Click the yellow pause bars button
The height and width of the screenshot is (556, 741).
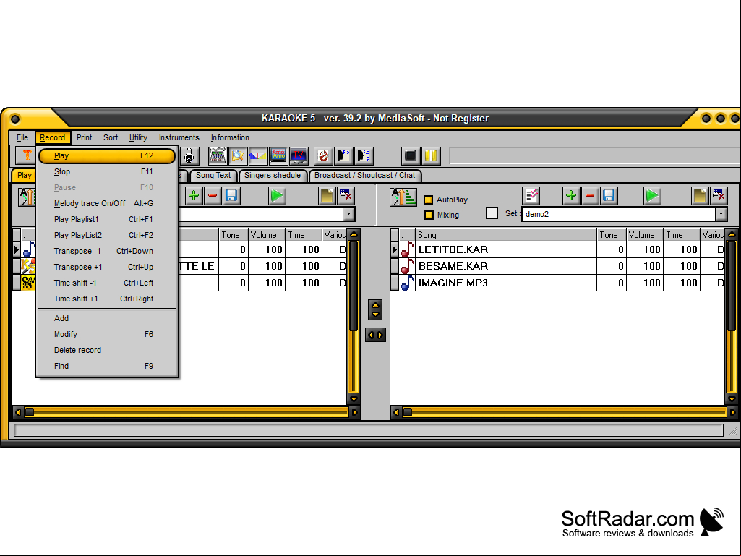pos(431,155)
